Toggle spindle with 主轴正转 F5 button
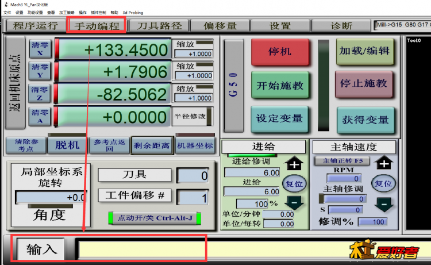This screenshot has width=431, height=265. click(x=343, y=161)
